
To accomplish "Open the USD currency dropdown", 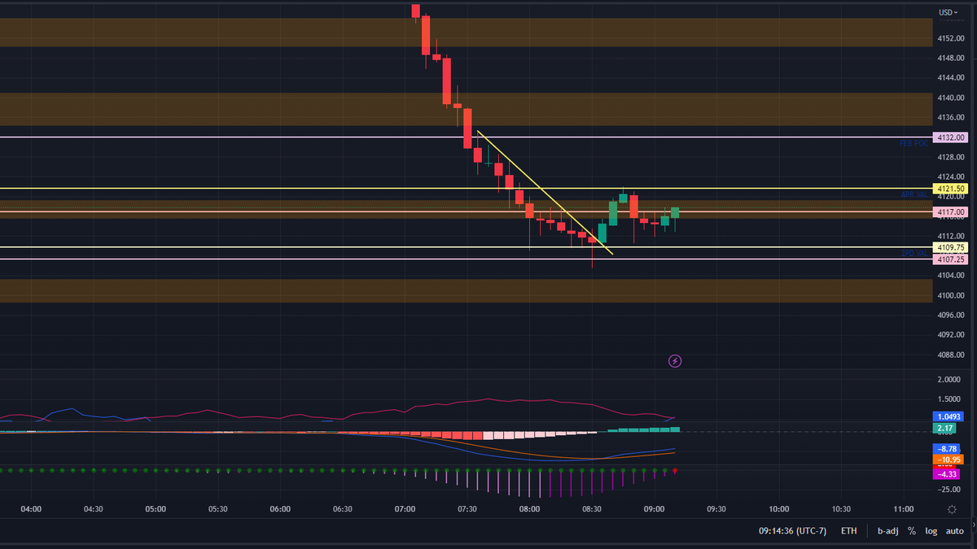I will point(949,12).
